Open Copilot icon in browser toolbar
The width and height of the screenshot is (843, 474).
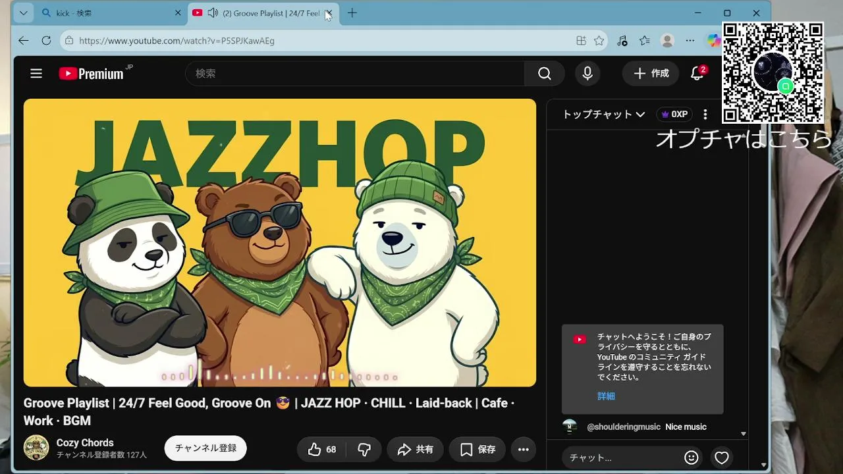pos(713,41)
